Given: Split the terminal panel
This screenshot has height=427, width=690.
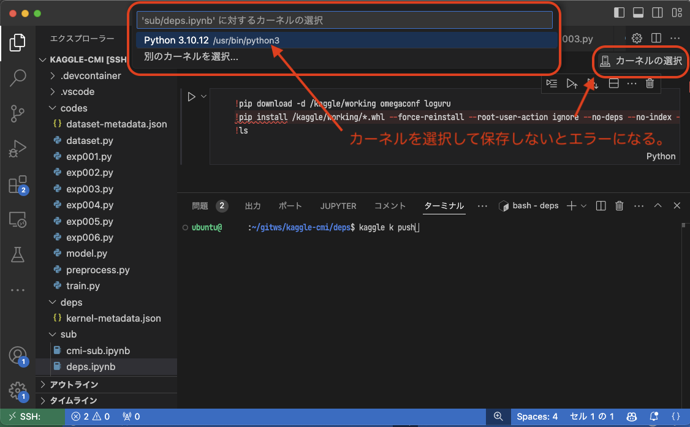Looking at the screenshot, I should (x=601, y=206).
